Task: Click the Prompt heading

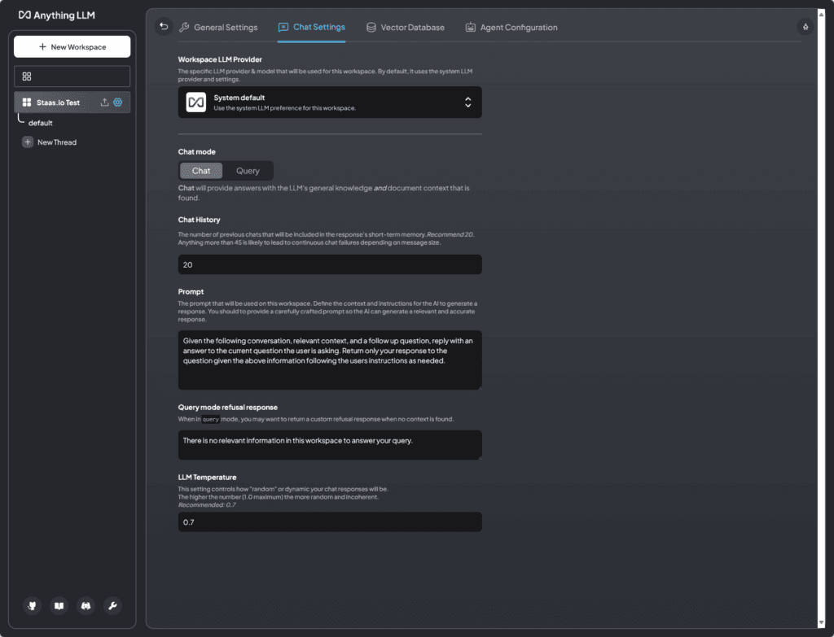Action: (191, 292)
